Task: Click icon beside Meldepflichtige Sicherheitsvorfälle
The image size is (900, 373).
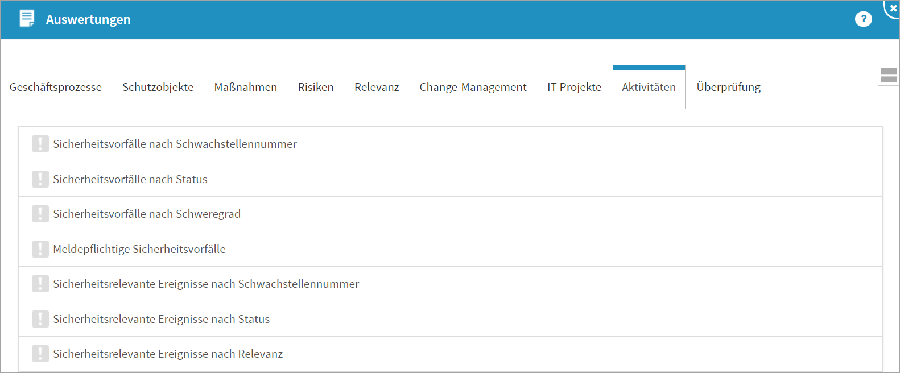Action: click(40, 249)
